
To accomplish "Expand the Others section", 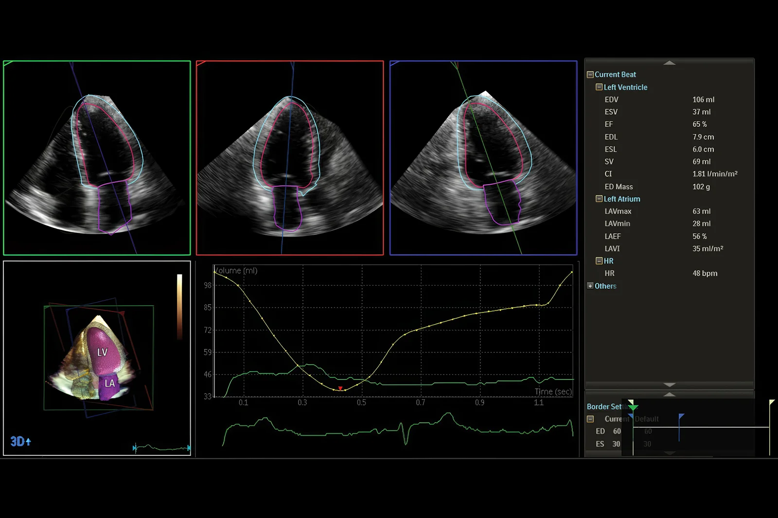I will tap(590, 286).
